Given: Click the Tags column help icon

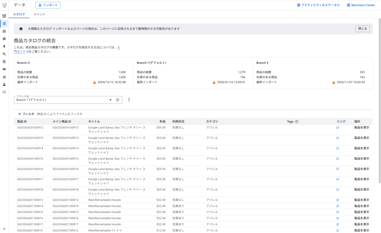Looking at the screenshot, I should 297,122.
